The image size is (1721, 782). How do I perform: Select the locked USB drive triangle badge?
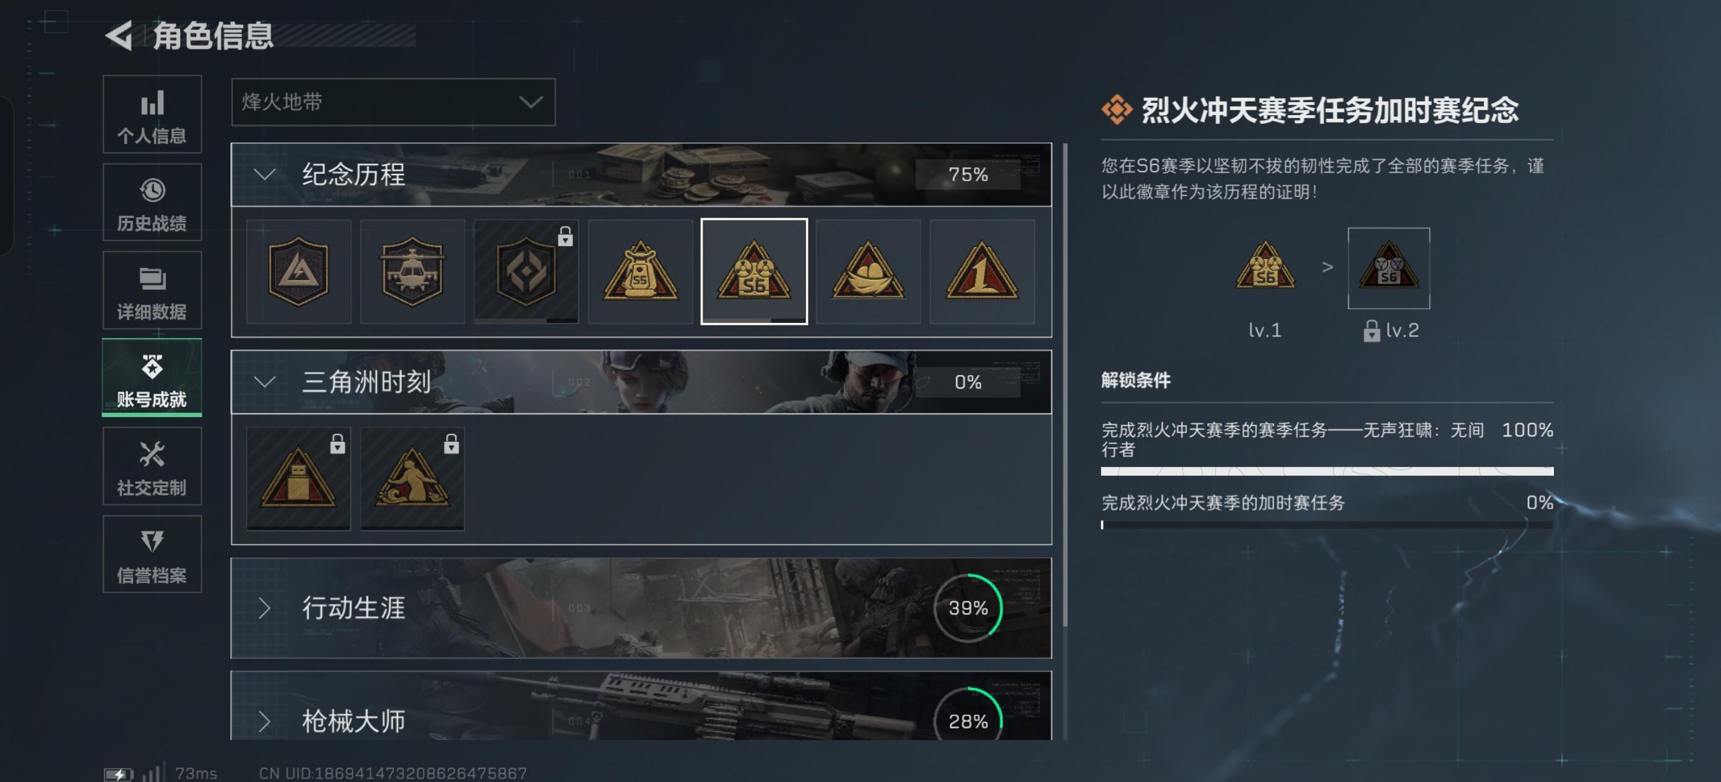click(x=298, y=479)
